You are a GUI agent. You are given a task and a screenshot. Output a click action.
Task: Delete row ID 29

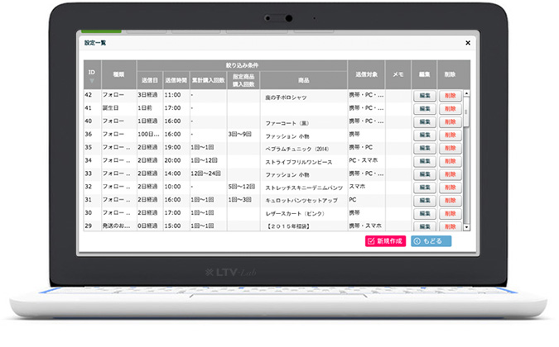tap(451, 226)
